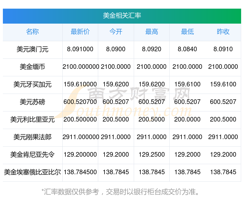Click 美元刚果法郎 今开 value 2911.0000
This screenshot has width=244, height=201.
tap(116, 137)
